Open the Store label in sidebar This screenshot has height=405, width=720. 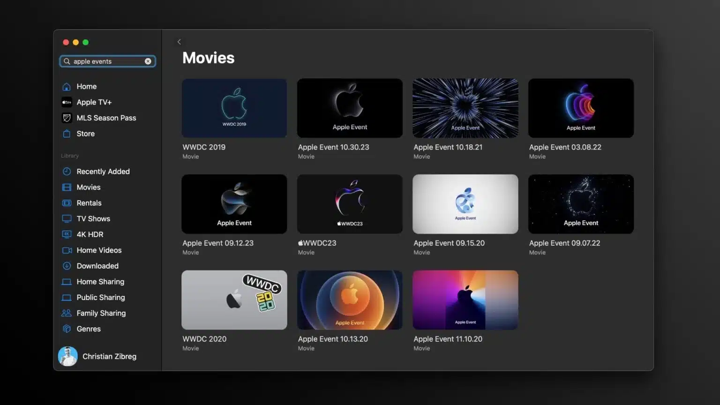86,134
